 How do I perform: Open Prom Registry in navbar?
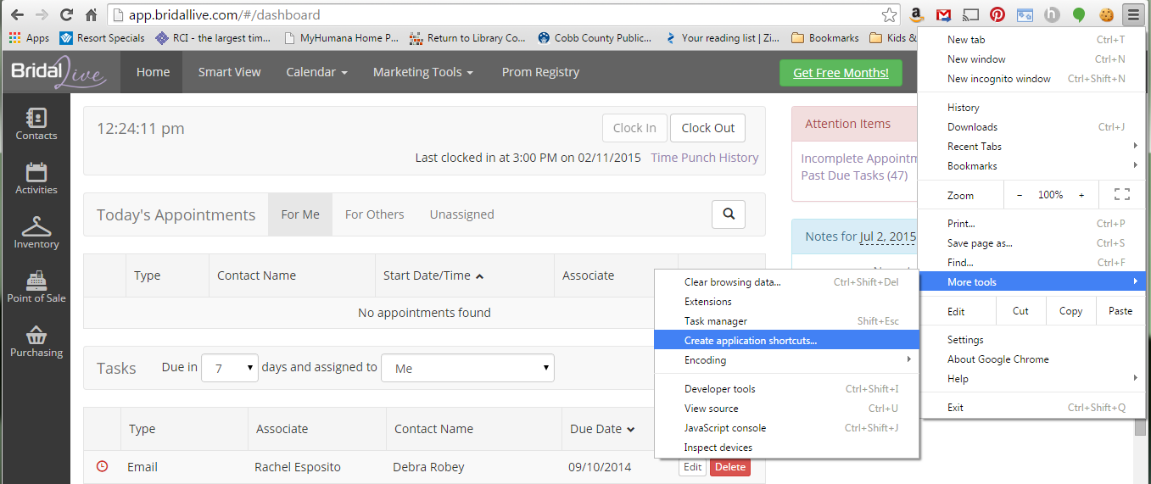click(540, 72)
